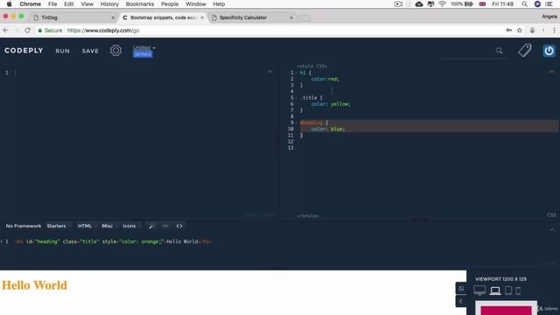
Task: Open the Chrome File menu
Action: 52,3
